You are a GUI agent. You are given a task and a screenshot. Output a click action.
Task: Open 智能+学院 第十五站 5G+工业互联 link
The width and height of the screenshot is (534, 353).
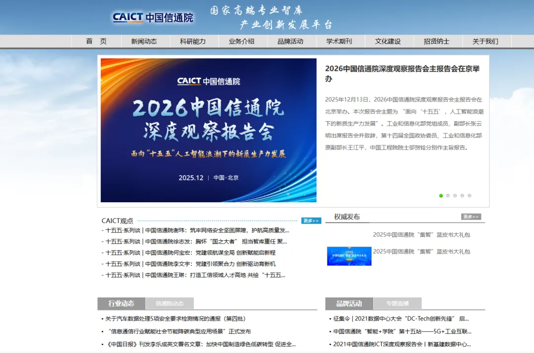click(402, 331)
